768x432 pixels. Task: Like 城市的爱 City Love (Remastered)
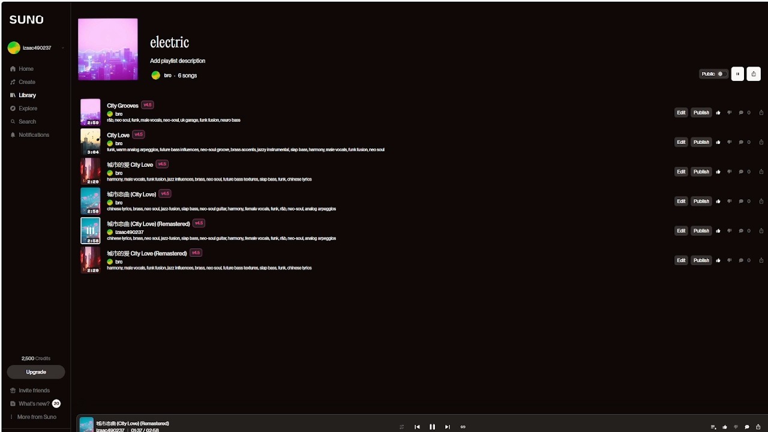(718, 260)
